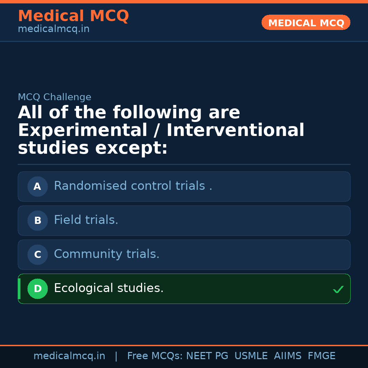Open the Medical MCQ header title
This screenshot has width=368, height=368.
(73, 16)
